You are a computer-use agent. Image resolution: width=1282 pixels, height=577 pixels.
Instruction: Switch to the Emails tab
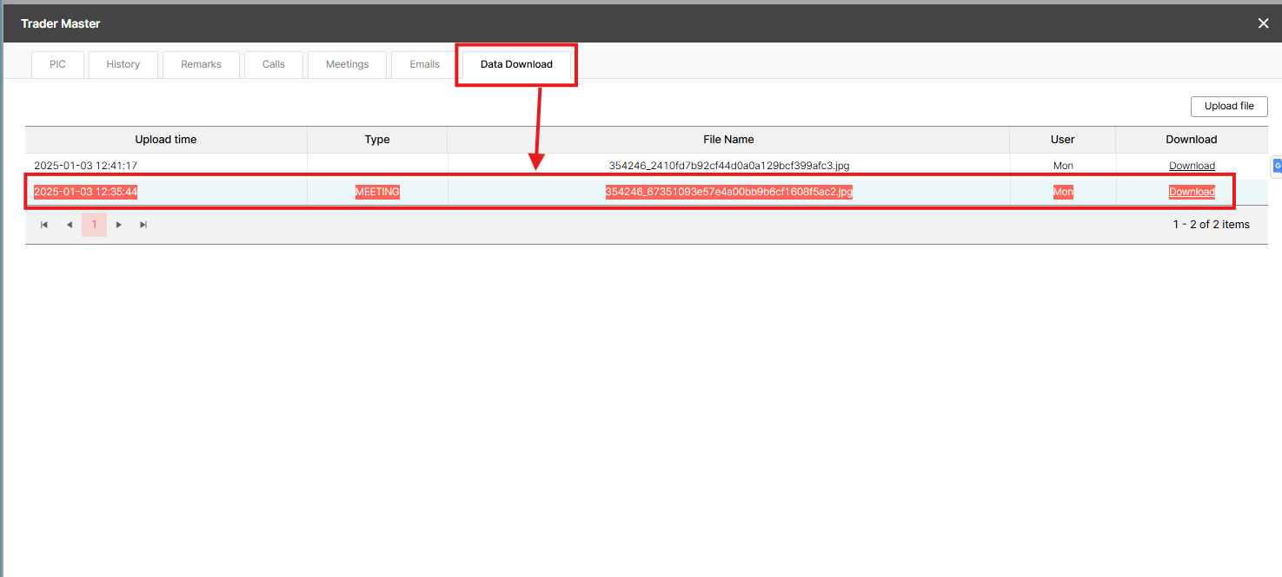click(425, 64)
